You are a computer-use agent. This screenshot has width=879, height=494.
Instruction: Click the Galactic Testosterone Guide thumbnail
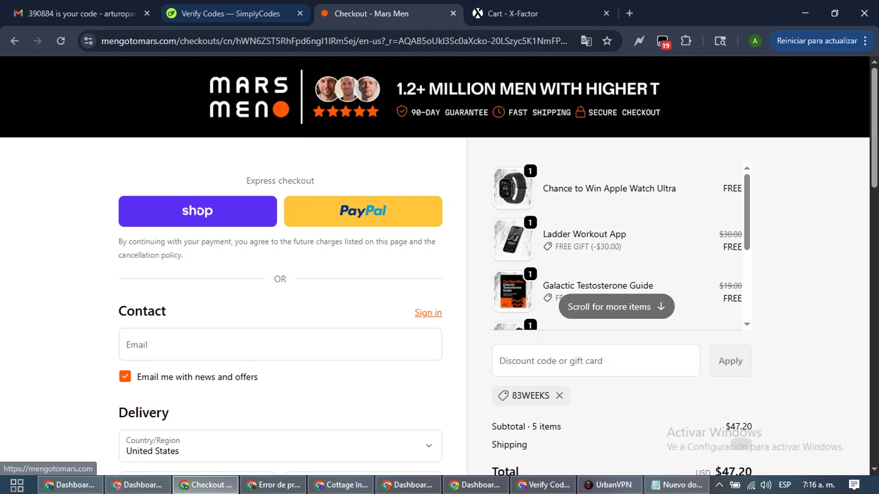(513, 291)
